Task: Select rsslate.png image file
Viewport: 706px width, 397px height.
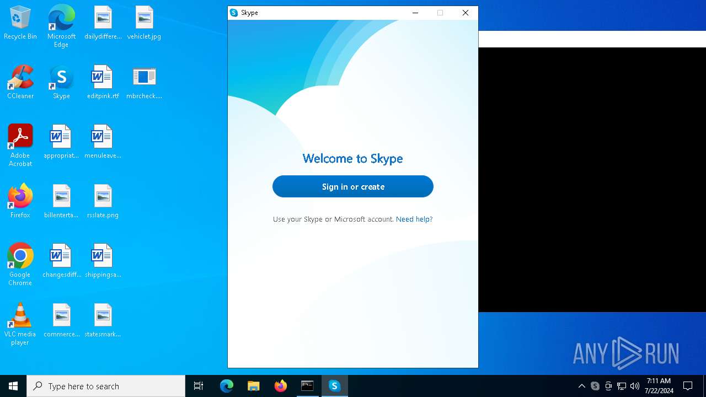Action: point(103,202)
